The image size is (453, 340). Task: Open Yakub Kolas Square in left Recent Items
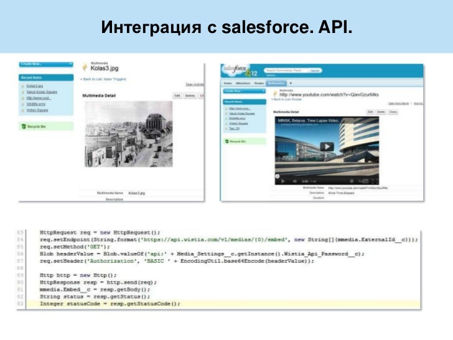click(x=42, y=92)
